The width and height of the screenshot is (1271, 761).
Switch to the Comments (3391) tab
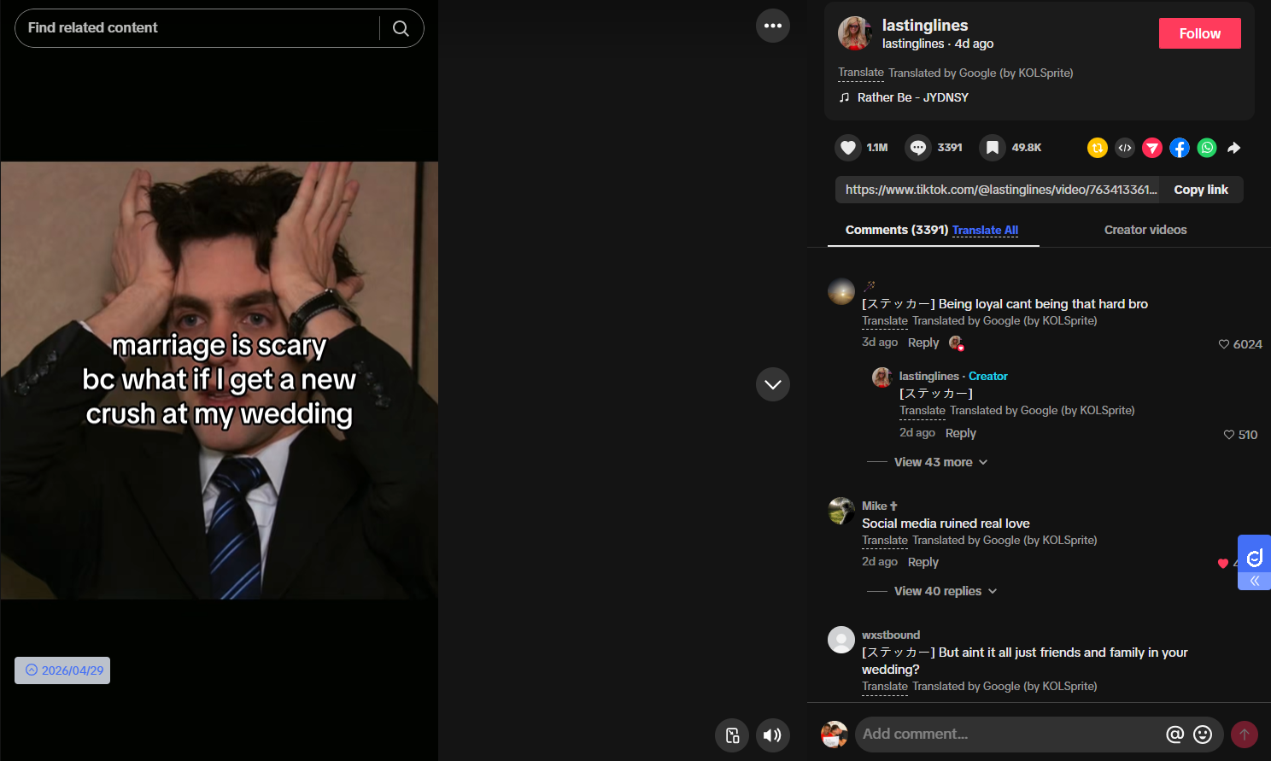tap(897, 230)
